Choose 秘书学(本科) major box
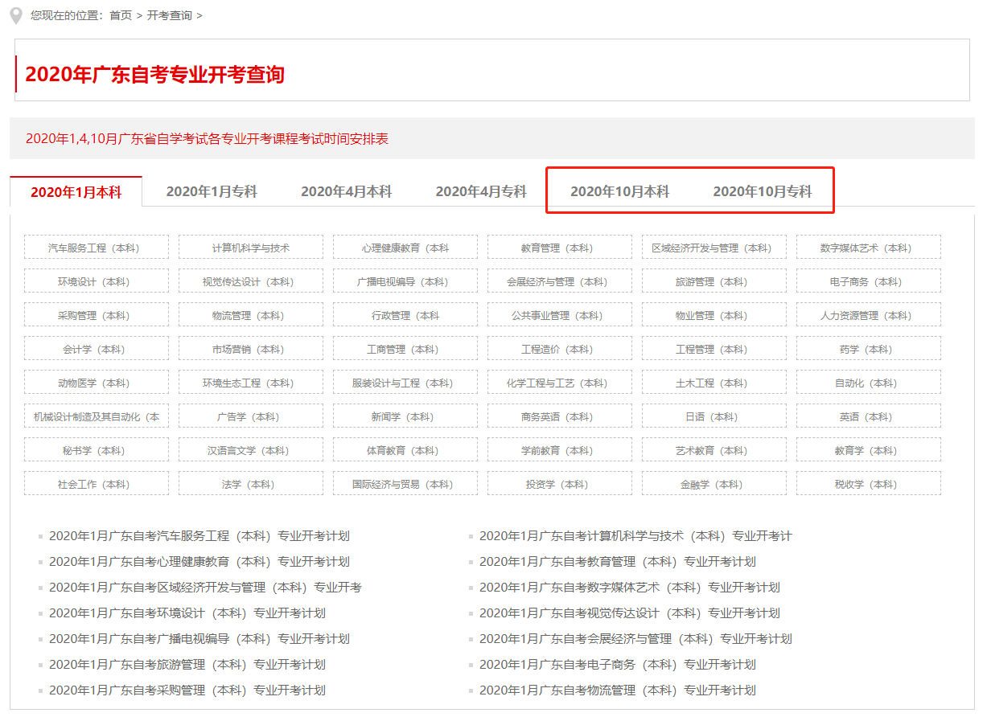Image resolution: width=987 pixels, height=717 pixels. coord(97,450)
